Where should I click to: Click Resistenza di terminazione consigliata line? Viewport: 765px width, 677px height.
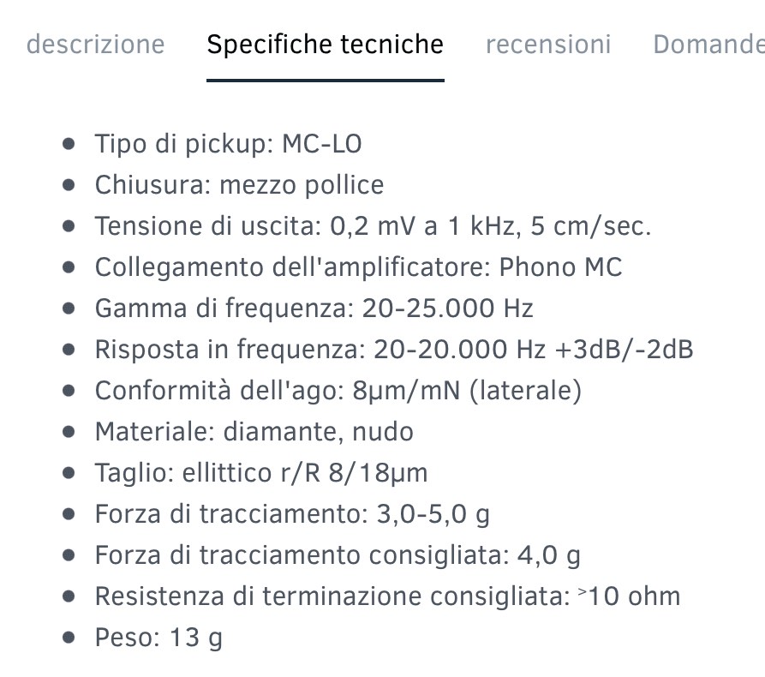(x=388, y=596)
